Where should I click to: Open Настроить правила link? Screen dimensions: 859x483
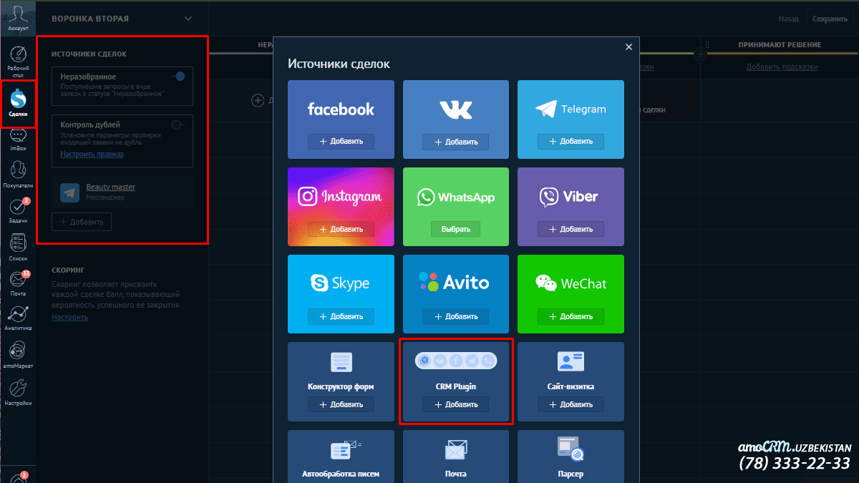92,153
